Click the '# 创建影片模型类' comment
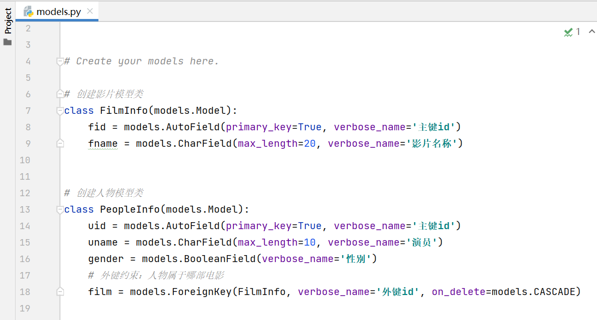This screenshot has height=320, width=597. (x=103, y=94)
